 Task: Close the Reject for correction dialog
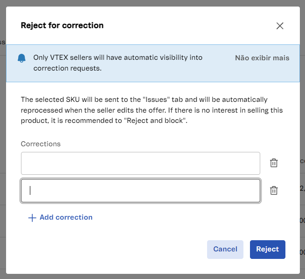pyautogui.click(x=280, y=26)
